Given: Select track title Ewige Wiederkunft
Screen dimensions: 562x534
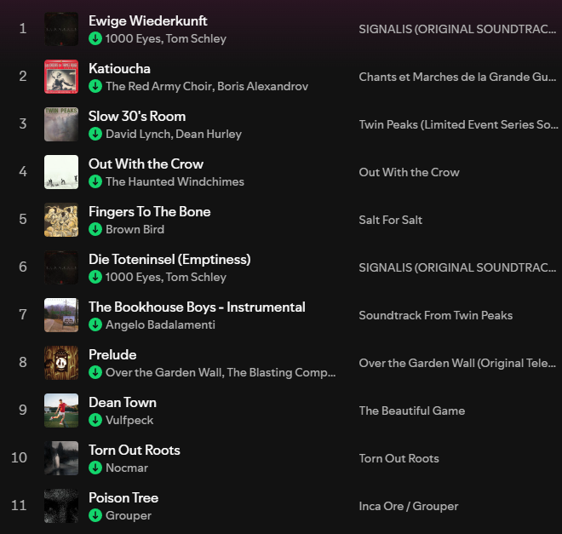Looking at the screenshot, I should pyautogui.click(x=147, y=20).
